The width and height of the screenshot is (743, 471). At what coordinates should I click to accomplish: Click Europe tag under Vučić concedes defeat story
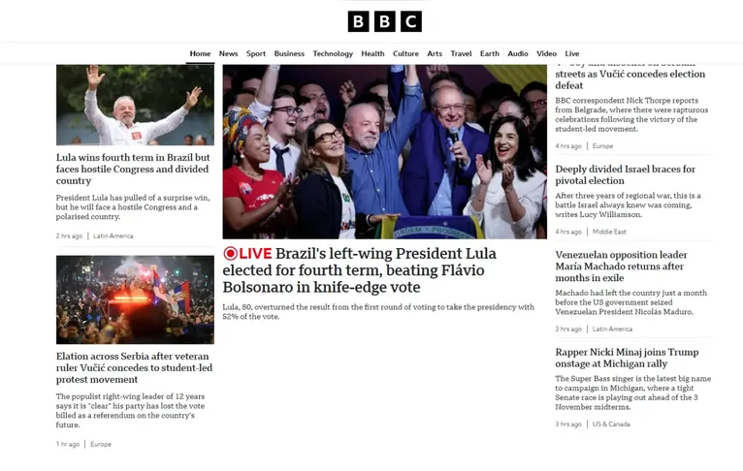[602, 146]
